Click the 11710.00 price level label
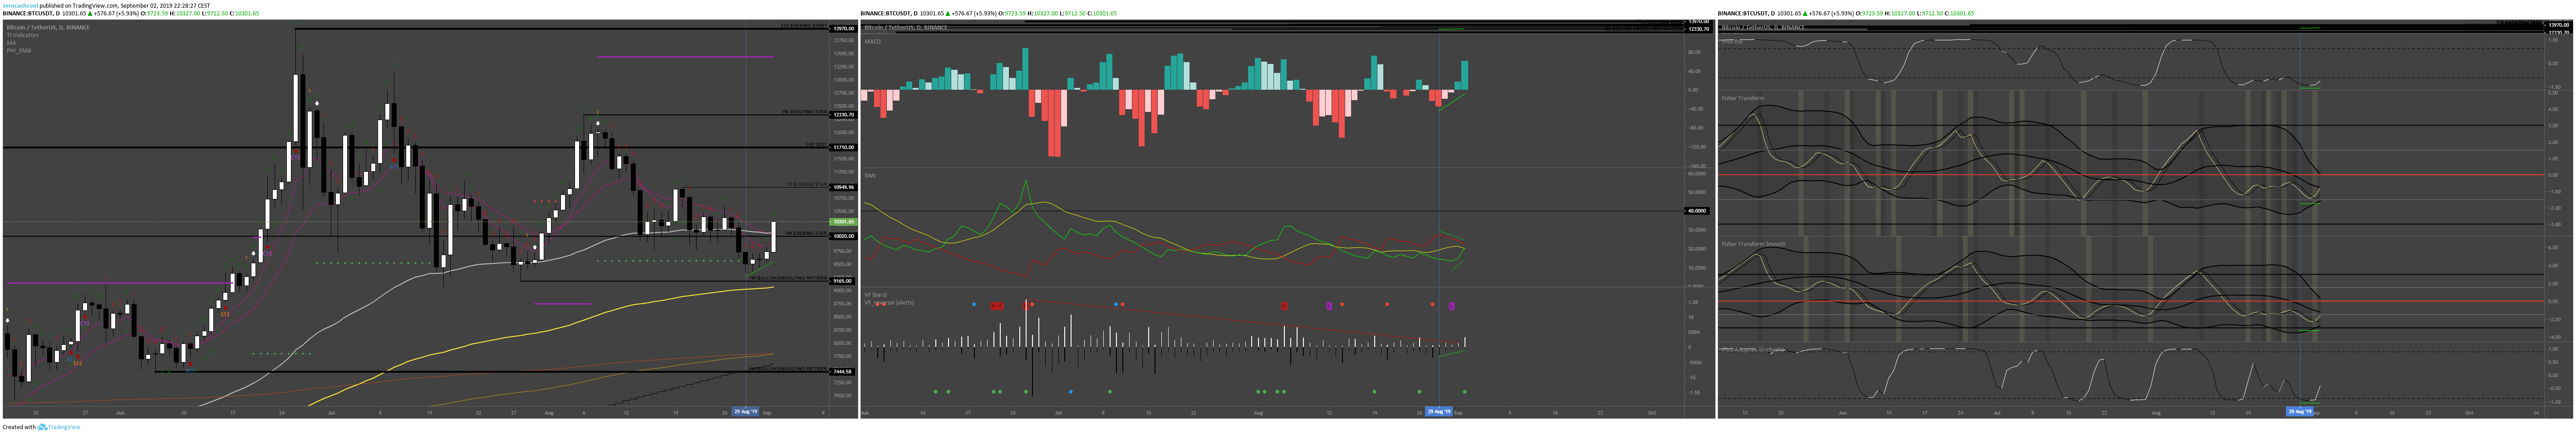This screenshot has width=2576, height=435. [844, 148]
